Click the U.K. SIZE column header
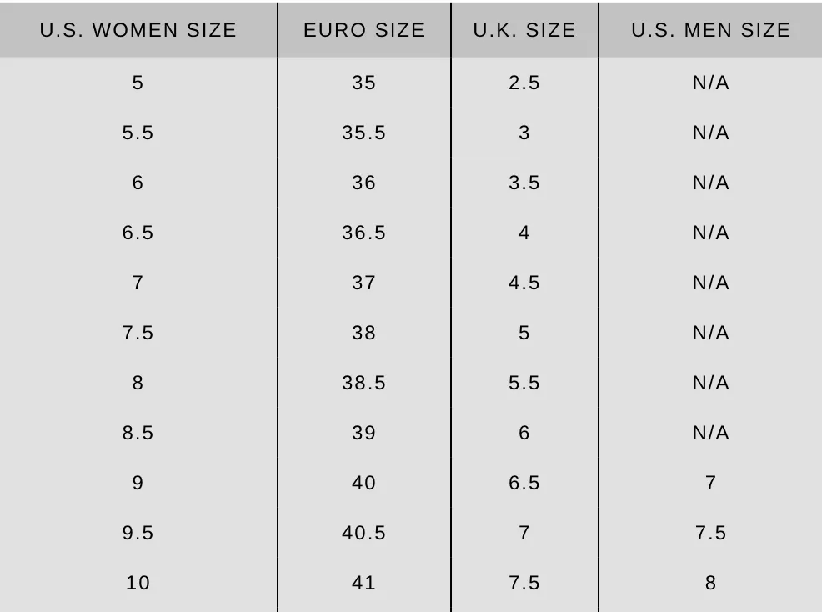 (x=524, y=30)
